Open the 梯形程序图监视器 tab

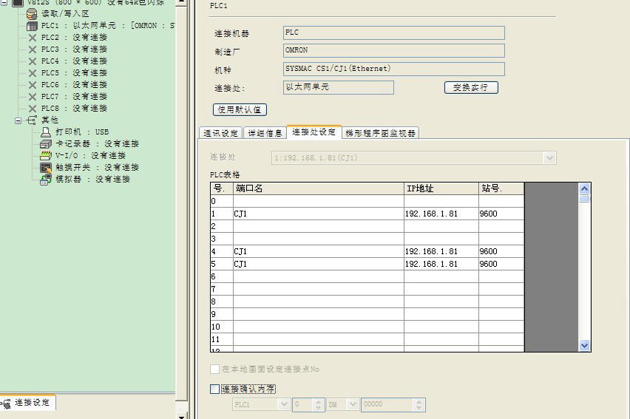381,133
